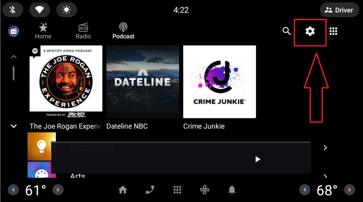363x202 pixels.
Task: Open app settings gear icon
Action: (x=310, y=31)
